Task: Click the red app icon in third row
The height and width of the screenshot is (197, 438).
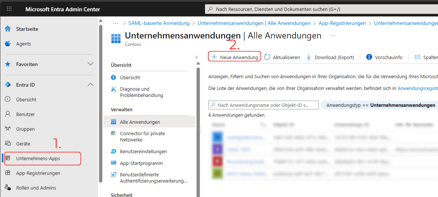Action: click(x=218, y=162)
